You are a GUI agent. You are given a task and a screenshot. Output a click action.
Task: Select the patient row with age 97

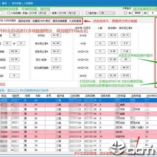coord(78,105)
